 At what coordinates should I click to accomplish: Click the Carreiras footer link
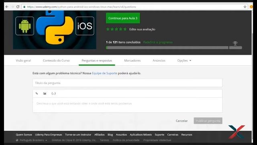coord(173,135)
